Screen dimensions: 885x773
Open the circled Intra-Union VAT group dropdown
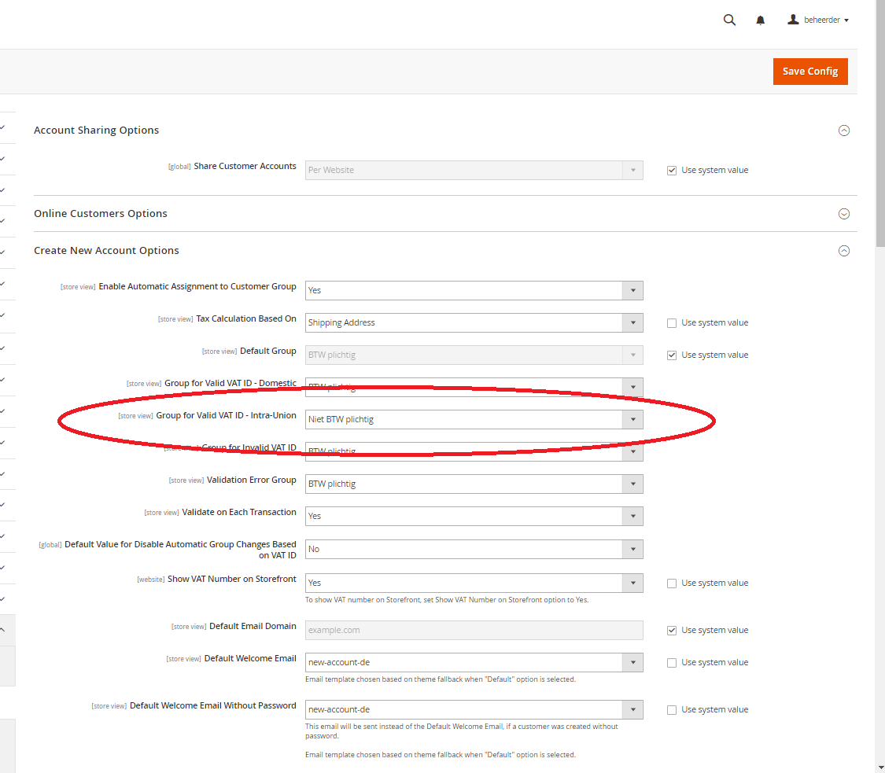click(632, 419)
